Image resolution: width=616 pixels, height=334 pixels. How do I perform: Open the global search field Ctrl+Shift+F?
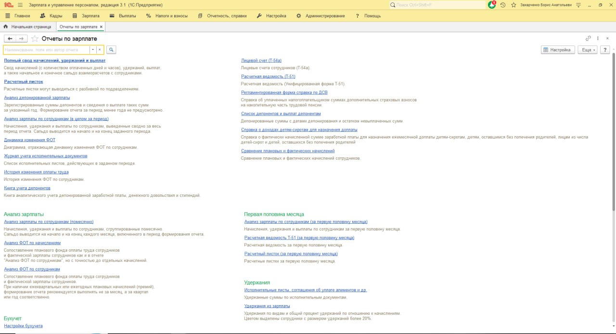click(x=433, y=5)
